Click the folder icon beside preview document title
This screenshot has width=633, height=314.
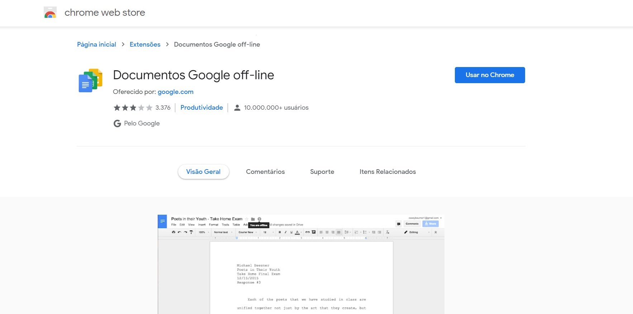pos(253,219)
